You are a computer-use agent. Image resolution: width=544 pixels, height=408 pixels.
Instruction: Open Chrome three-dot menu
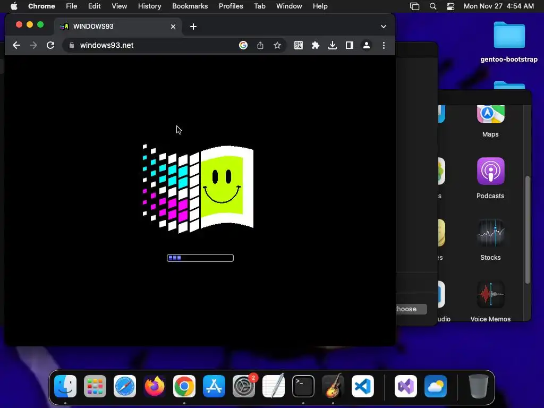click(384, 45)
